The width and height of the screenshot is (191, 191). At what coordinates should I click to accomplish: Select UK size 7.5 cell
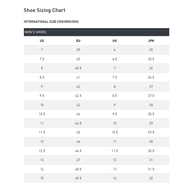(x=115, y=77)
